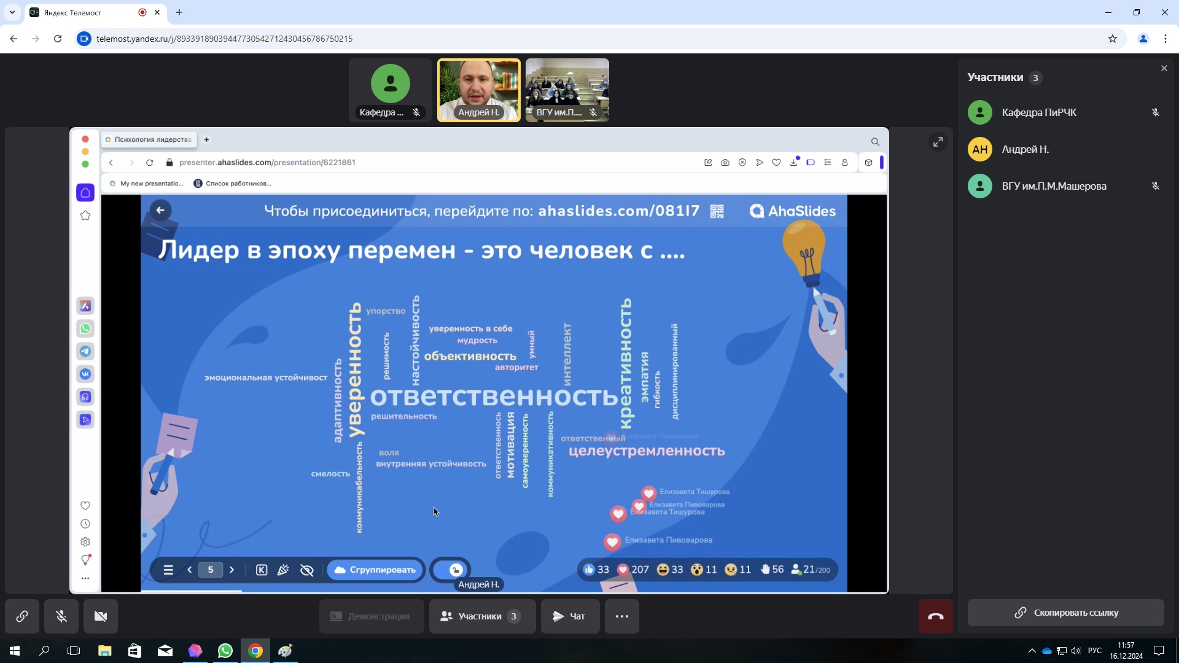Expand the shared screen to fullscreen

(x=938, y=142)
